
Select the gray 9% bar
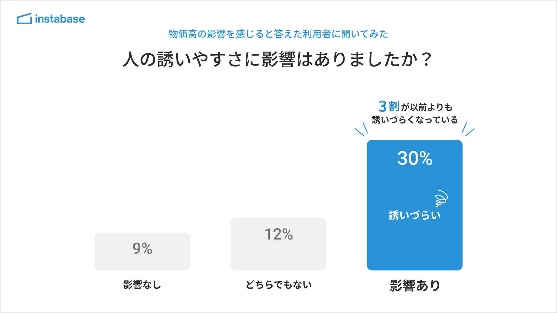tap(142, 251)
